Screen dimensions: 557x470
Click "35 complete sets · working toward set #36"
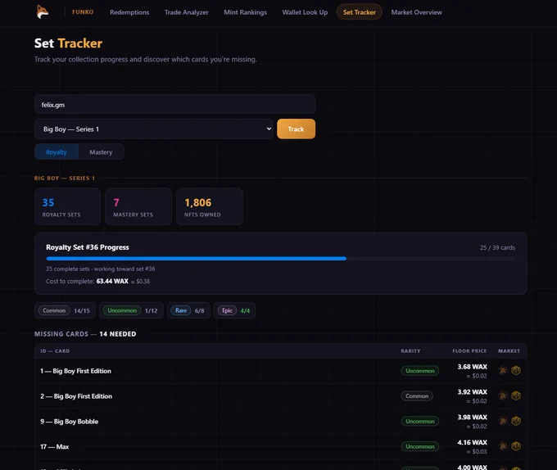[x=101, y=269]
